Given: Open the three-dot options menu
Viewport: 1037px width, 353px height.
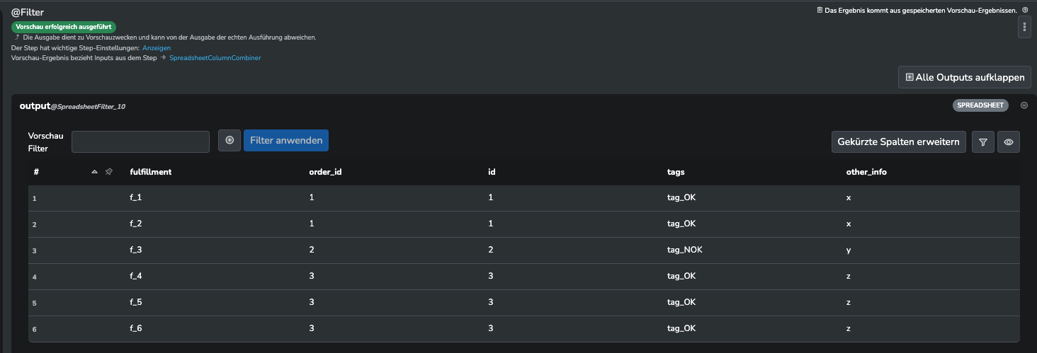Looking at the screenshot, I should (x=1024, y=27).
